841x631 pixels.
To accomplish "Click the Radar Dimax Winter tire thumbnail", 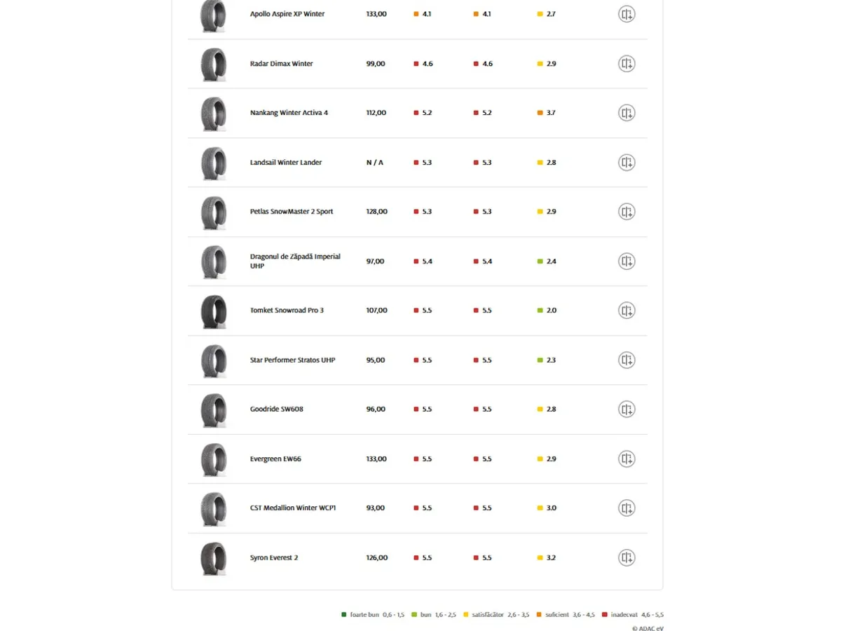I will (x=213, y=65).
